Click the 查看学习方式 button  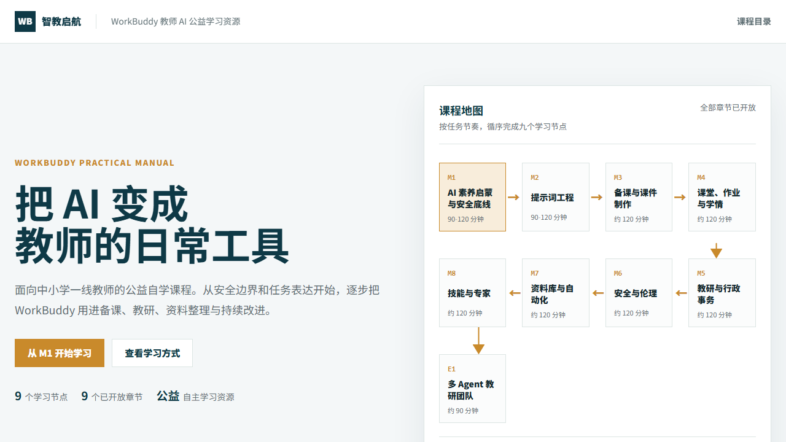(x=152, y=353)
